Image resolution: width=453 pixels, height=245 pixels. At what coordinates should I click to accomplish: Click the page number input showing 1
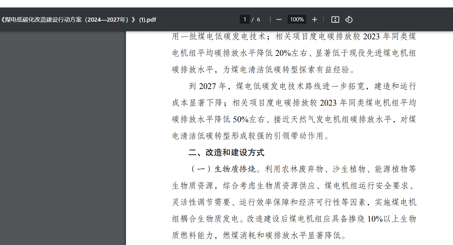coord(244,19)
